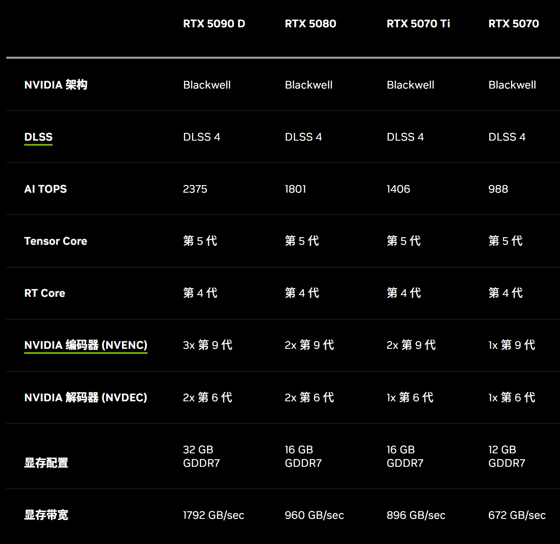Click 2x 第 9 代 under RTX 5080
The height and width of the screenshot is (544, 560).
pyautogui.click(x=309, y=345)
